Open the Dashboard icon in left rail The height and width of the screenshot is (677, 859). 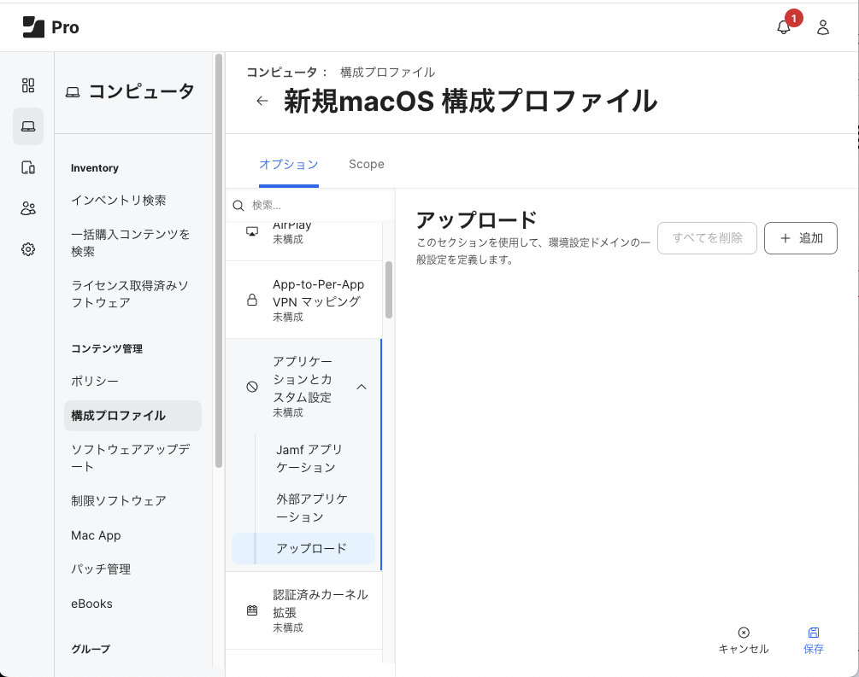(28, 85)
